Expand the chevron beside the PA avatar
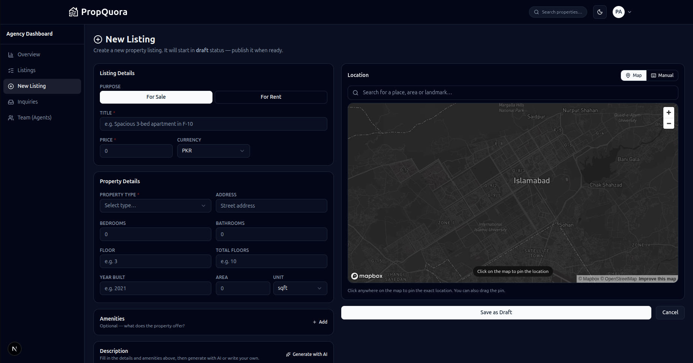Image resolution: width=693 pixels, height=363 pixels. [630, 12]
